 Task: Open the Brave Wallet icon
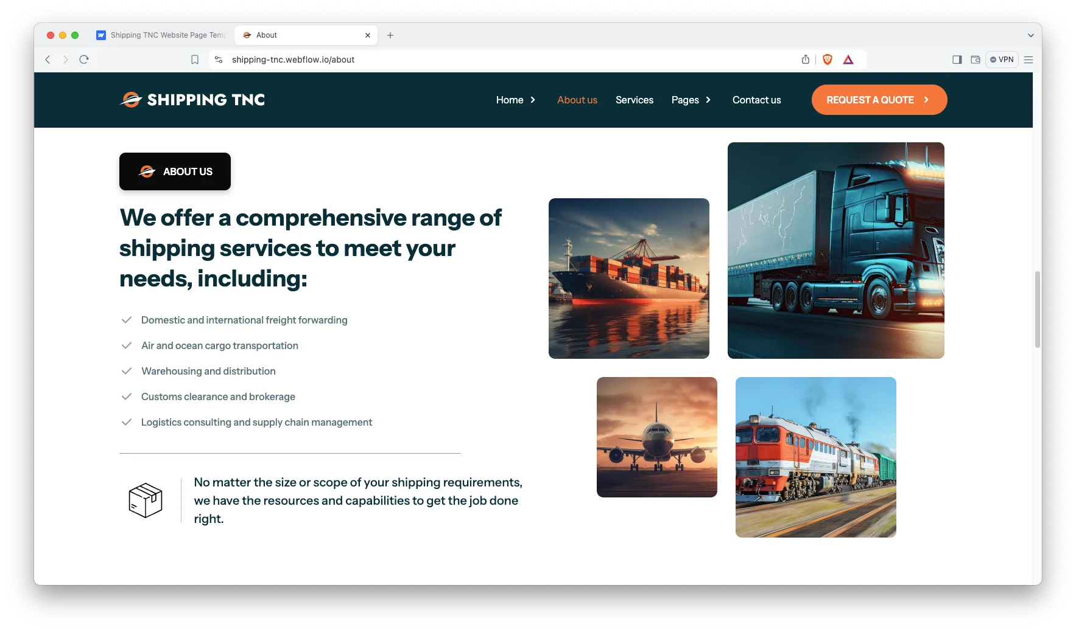tap(976, 60)
